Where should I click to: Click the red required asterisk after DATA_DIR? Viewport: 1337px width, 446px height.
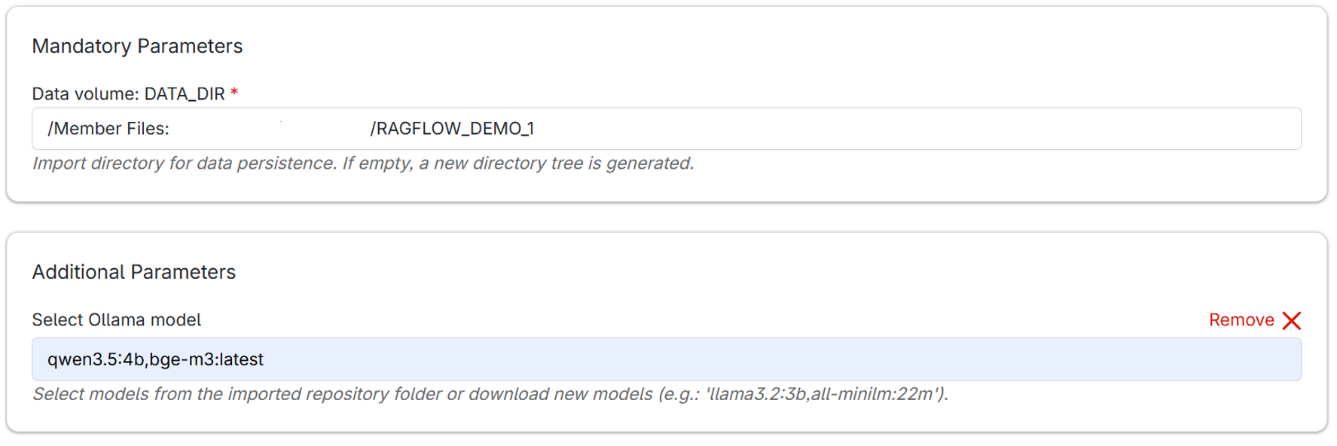pos(234,93)
